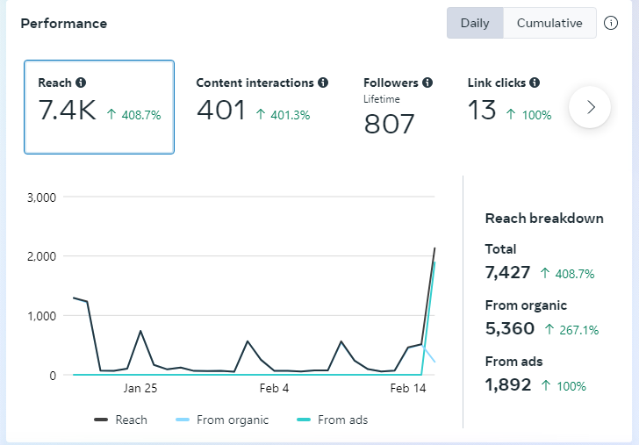Show more metrics with the right chevron
The height and width of the screenshot is (445, 639).
click(590, 107)
